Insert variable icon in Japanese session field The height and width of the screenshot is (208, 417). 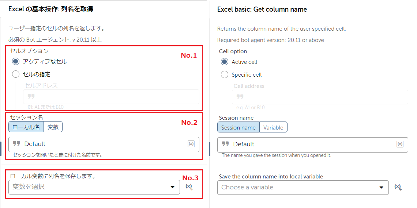[x=191, y=144]
